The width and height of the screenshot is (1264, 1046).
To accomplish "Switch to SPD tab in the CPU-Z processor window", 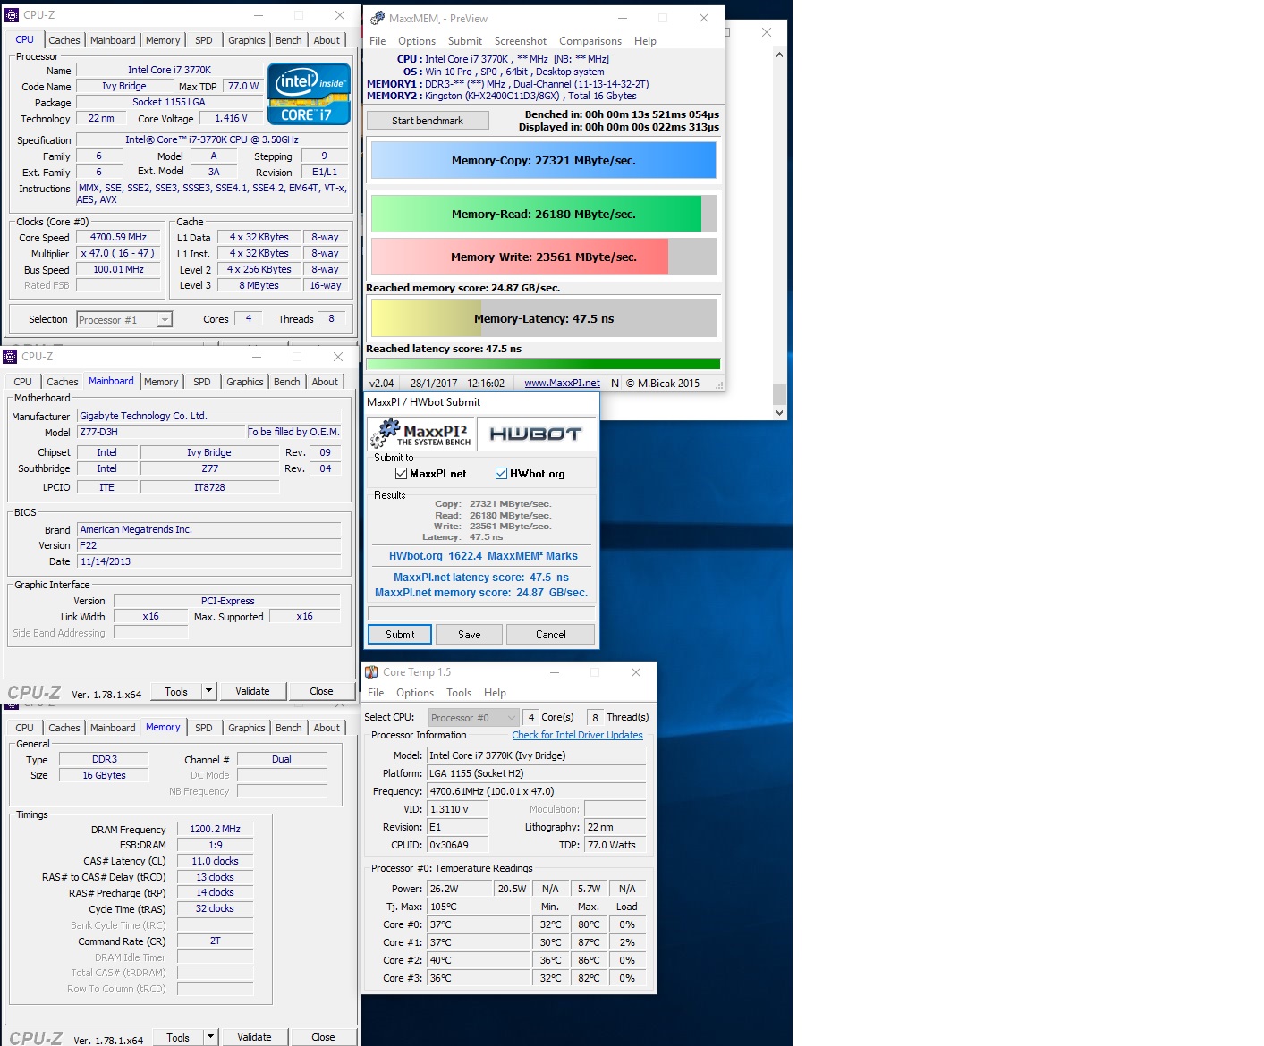I will pos(204,40).
